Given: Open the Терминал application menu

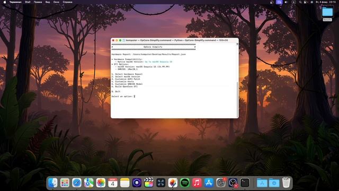Looking at the screenshot, I should click(x=15, y=2).
